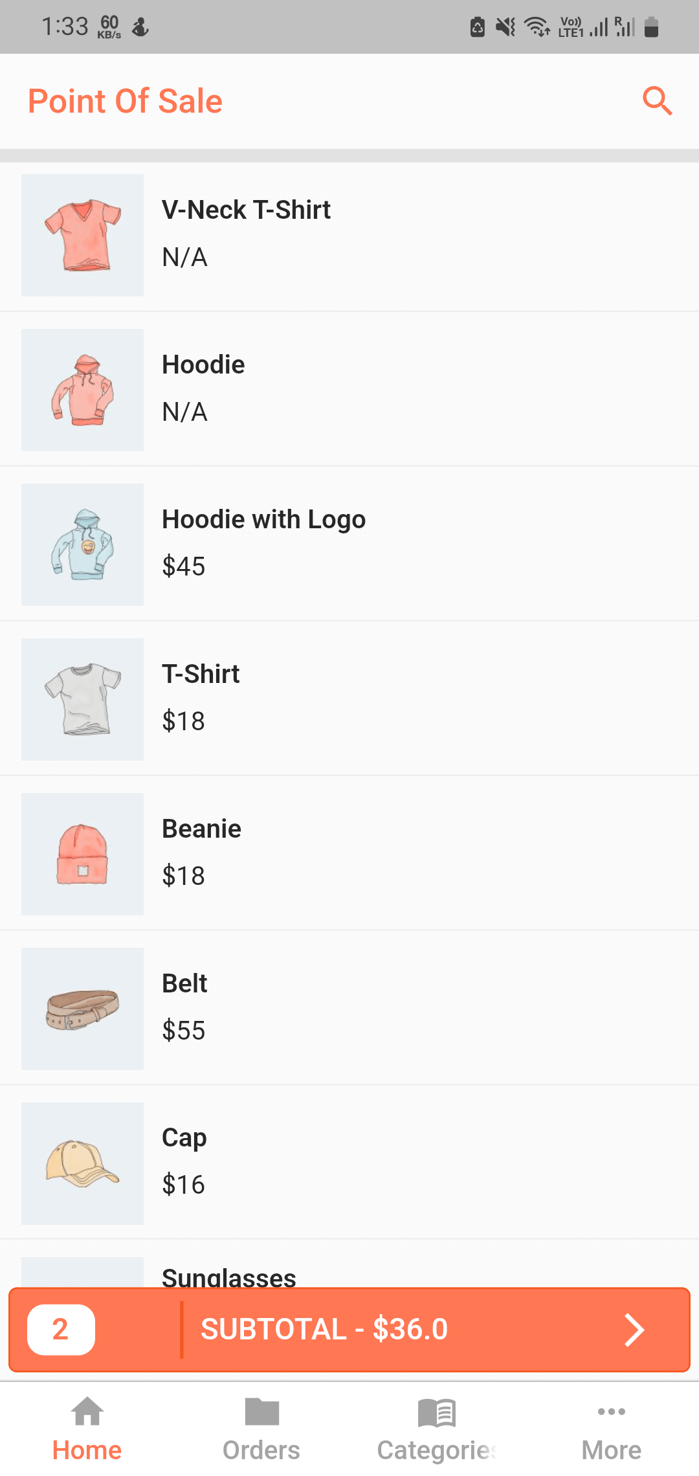Open the More menu tab
The height and width of the screenshot is (1476, 699).
(x=611, y=1429)
